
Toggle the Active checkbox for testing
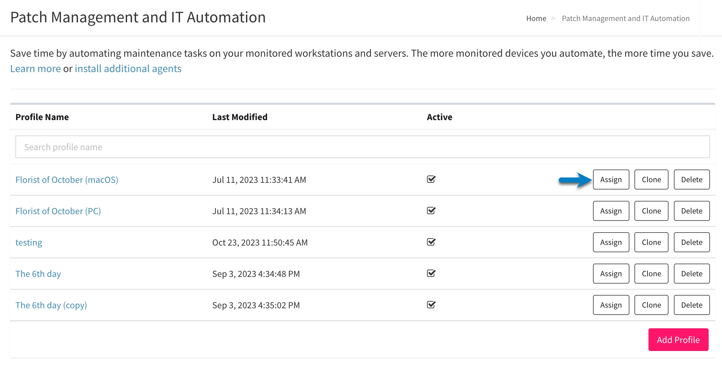coord(431,242)
